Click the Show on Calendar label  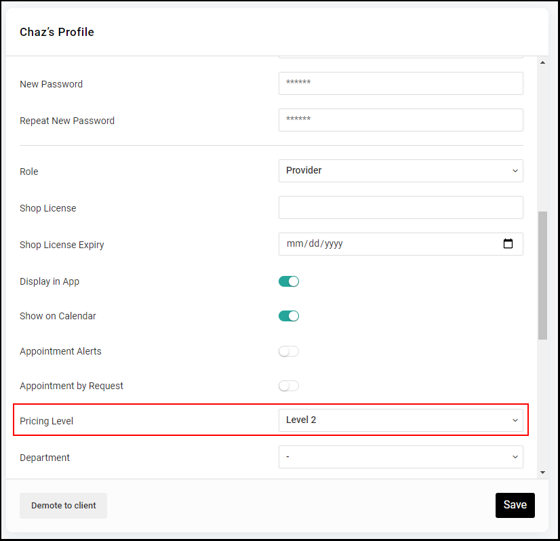coord(58,316)
